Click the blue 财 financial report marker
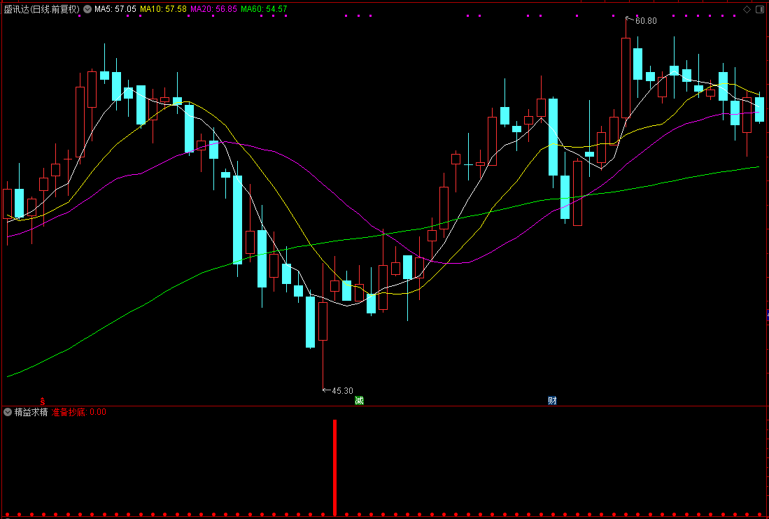Viewport: 769px width, 519px height. (552, 400)
